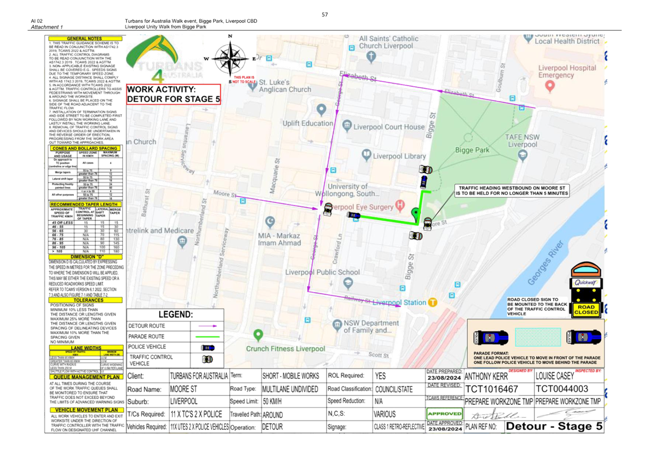The width and height of the screenshot is (649, 459).
Task: Select traffic control vehicle at George St intersection
Action: (328, 210)
